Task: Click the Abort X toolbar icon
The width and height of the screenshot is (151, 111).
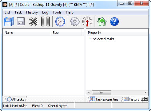Action: (33, 22)
